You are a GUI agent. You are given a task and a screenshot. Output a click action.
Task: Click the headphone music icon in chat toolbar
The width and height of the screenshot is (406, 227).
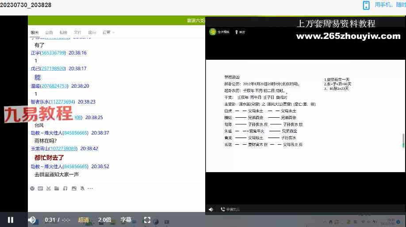click(65, 189)
